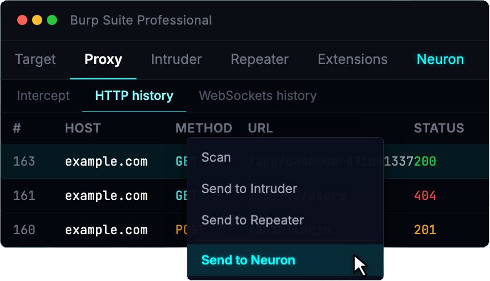Click example.com host in row 161

click(106, 196)
